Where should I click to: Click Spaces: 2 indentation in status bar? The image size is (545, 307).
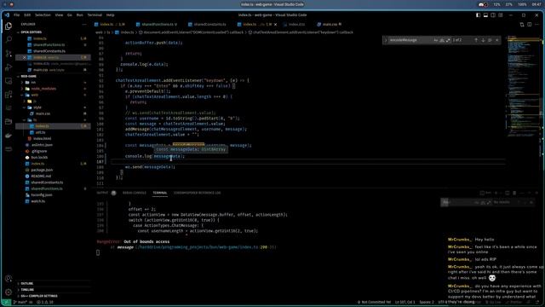click(x=427, y=302)
